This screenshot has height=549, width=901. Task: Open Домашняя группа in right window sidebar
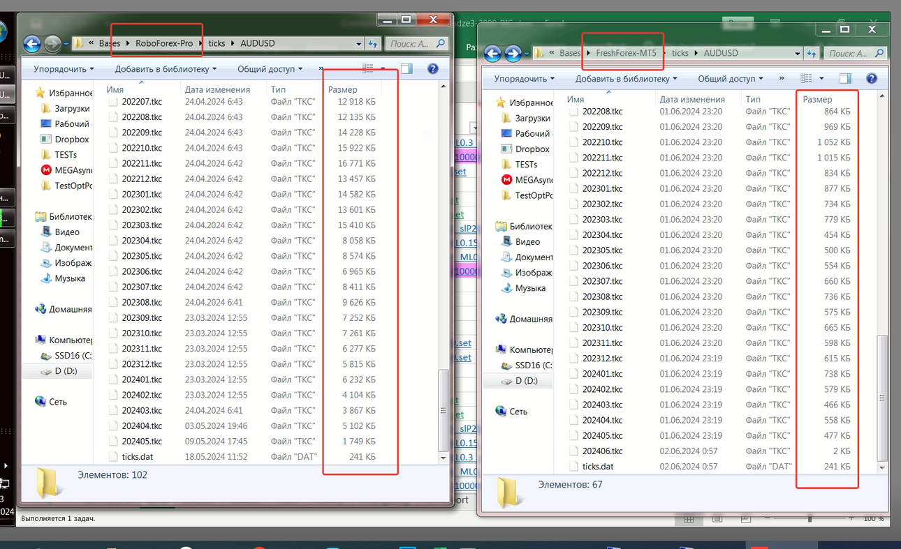tap(524, 319)
